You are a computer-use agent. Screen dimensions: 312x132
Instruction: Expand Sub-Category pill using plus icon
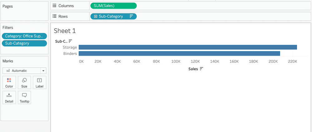pos(95,16)
